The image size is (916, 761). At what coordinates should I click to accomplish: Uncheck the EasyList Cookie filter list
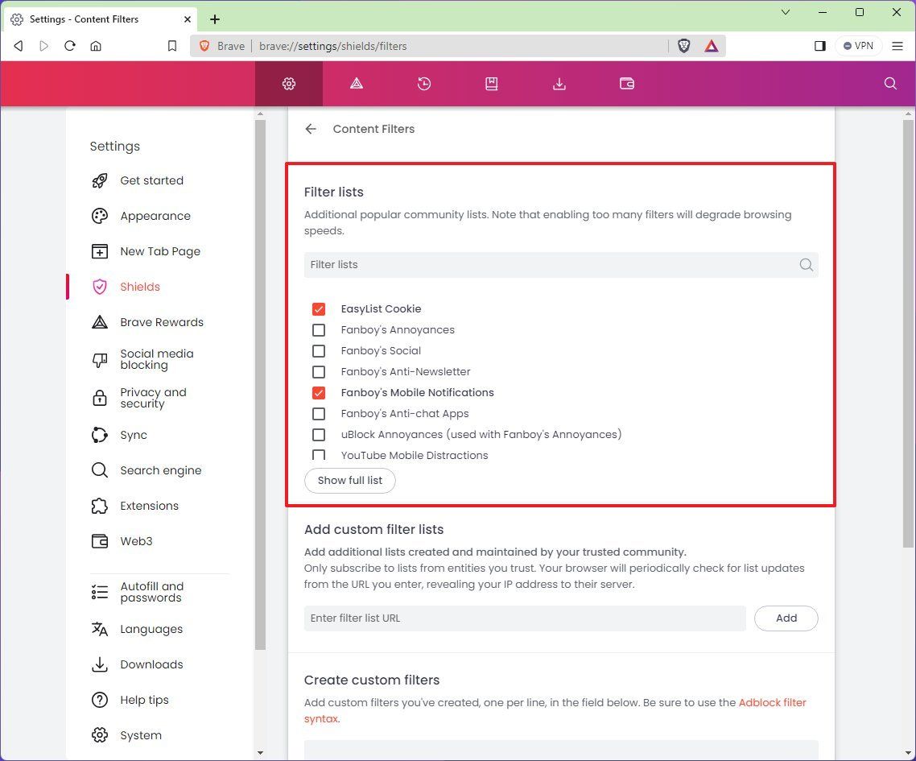319,308
